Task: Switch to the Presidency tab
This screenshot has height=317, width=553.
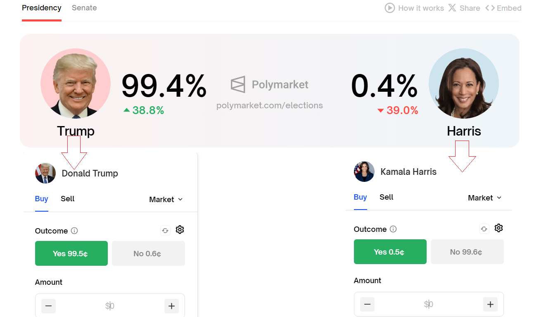Action: [x=42, y=8]
